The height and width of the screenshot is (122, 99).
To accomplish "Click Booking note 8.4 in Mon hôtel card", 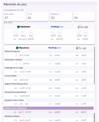I will 52,39.
